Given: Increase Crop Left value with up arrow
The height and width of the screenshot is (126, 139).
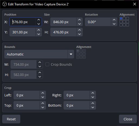Looking at the screenshot, I should pos(43,93).
